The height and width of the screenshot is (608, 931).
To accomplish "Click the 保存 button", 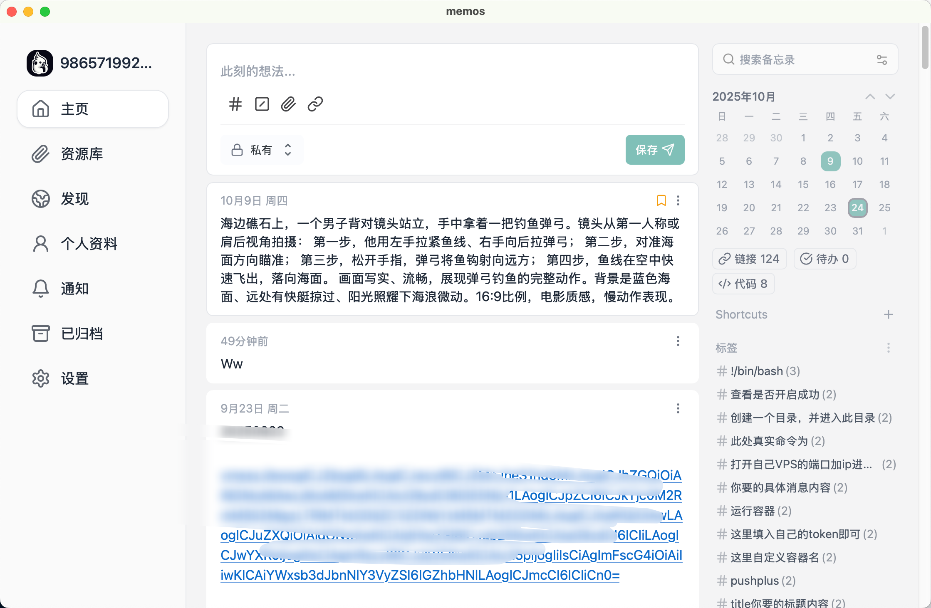I will coord(654,150).
